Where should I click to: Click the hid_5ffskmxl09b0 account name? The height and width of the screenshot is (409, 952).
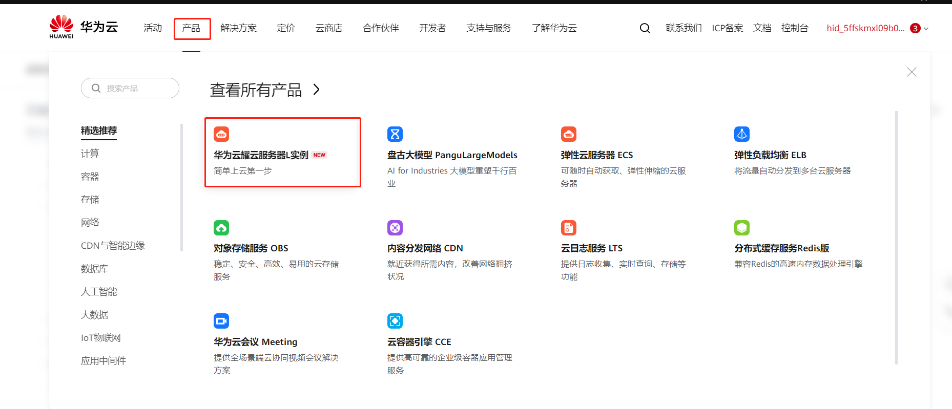(865, 28)
